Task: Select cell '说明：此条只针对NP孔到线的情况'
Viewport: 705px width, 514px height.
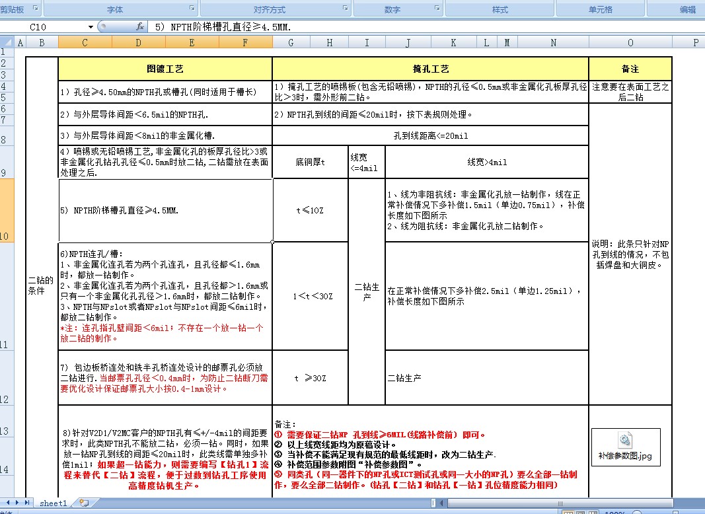Action: [630, 254]
